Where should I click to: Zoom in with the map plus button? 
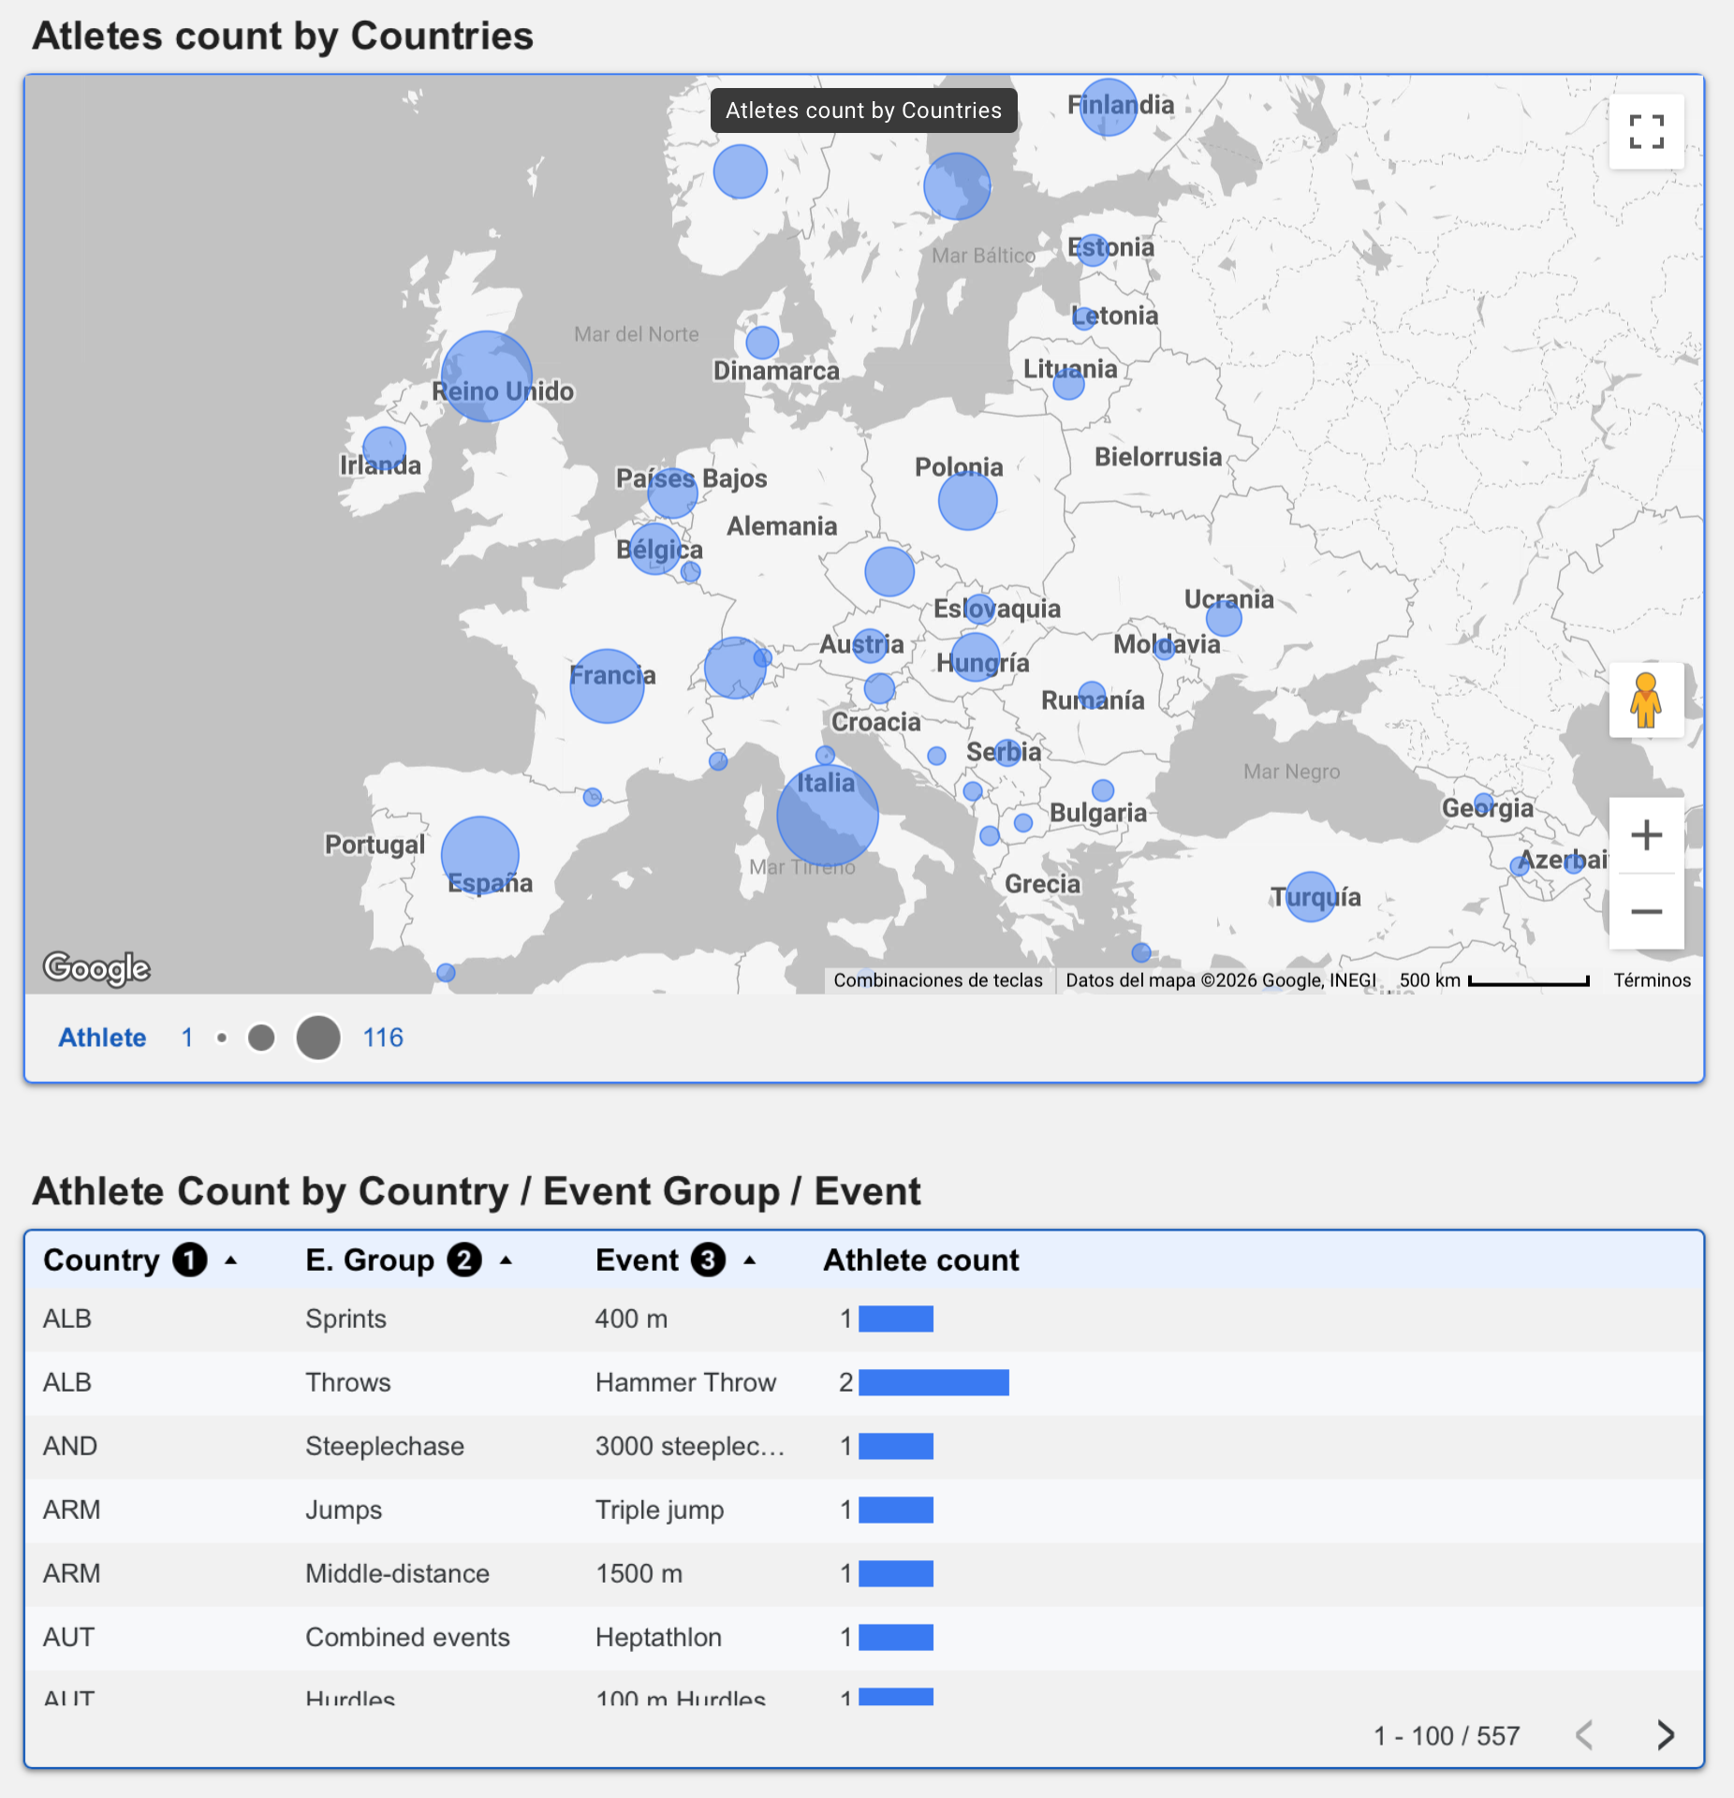1646,835
